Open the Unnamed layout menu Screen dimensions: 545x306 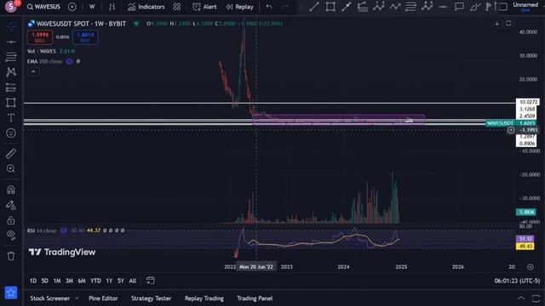pos(525,7)
